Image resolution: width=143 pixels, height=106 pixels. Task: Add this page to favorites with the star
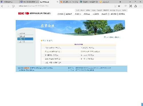(x=119, y=6)
